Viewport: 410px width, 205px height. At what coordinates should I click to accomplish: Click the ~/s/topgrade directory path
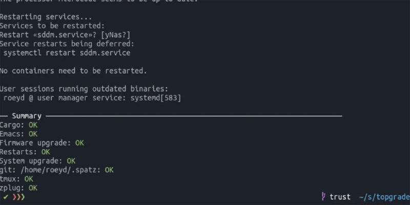[x=384, y=197]
